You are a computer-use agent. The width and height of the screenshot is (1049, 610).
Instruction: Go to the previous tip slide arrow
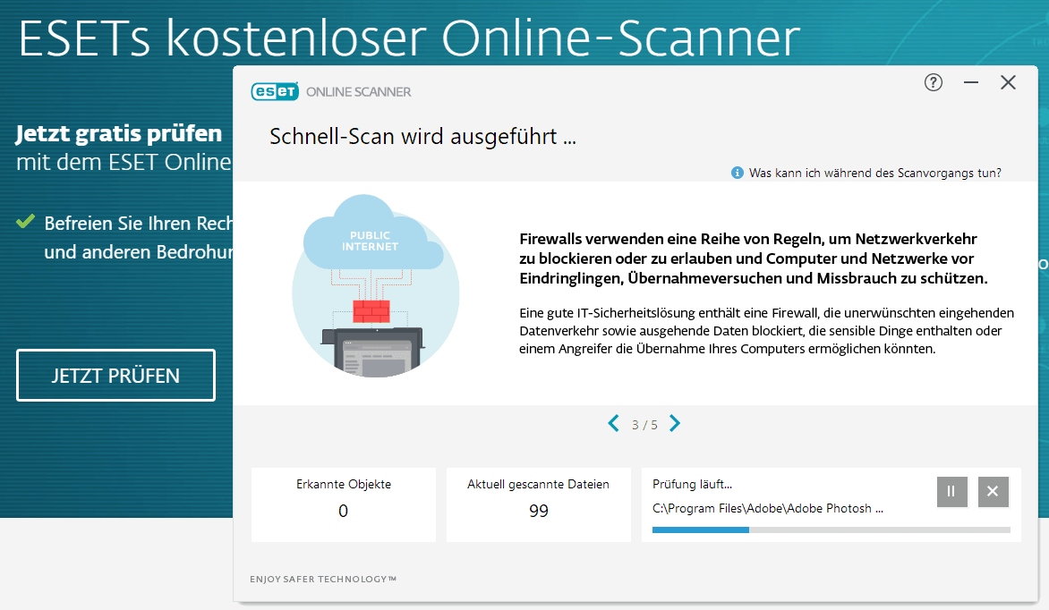coord(613,423)
